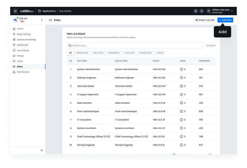Click the FMS v2.0 app logo icon
247x168 pixels.
(15, 20)
